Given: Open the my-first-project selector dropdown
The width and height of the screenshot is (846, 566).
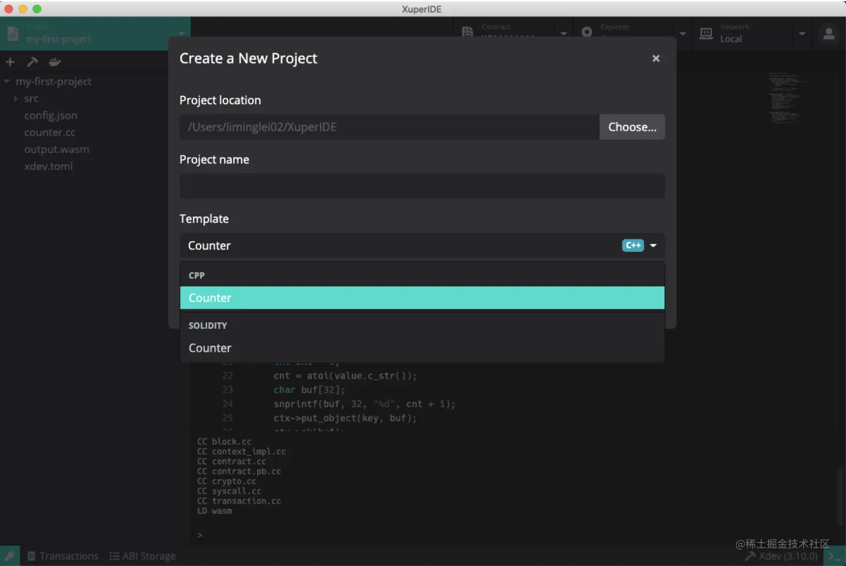Looking at the screenshot, I should point(181,34).
